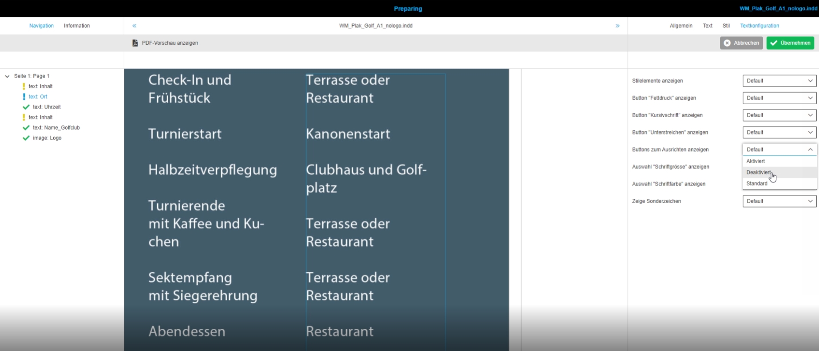Click the left double-chevron collapse icon
Image resolution: width=819 pixels, height=351 pixels.
(134, 26)
